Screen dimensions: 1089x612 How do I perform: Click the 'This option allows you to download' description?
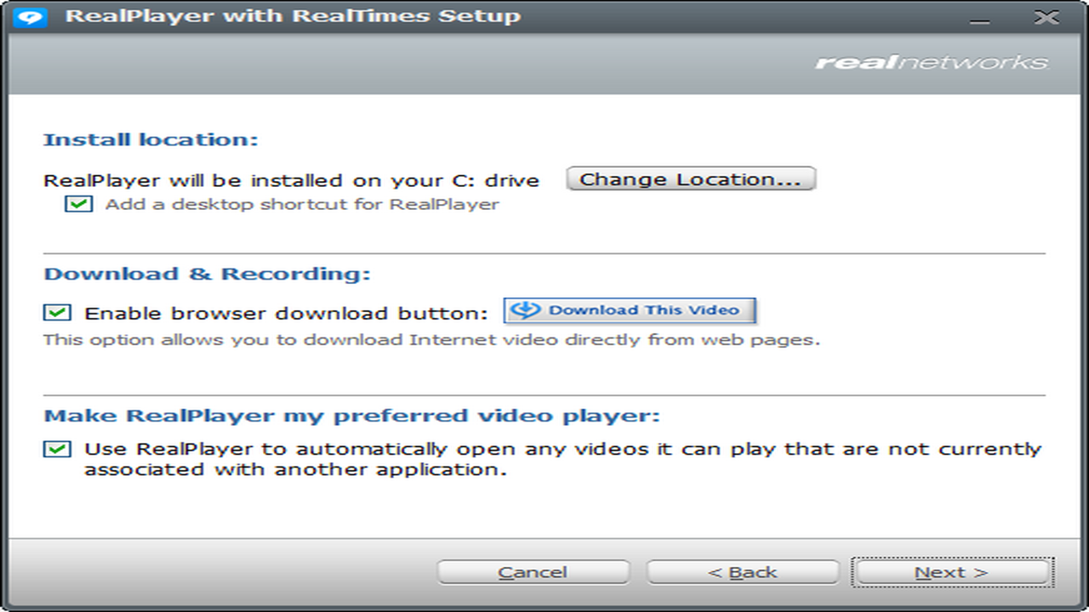(x=432, y=340)
